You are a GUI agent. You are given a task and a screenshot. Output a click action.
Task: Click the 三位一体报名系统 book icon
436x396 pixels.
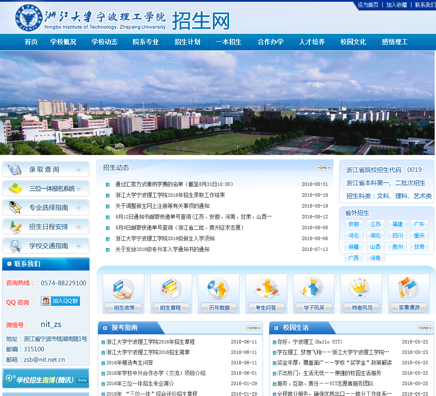pos(15,188)
